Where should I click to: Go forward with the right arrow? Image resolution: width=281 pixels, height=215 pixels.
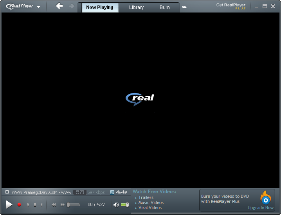[72, 6]
